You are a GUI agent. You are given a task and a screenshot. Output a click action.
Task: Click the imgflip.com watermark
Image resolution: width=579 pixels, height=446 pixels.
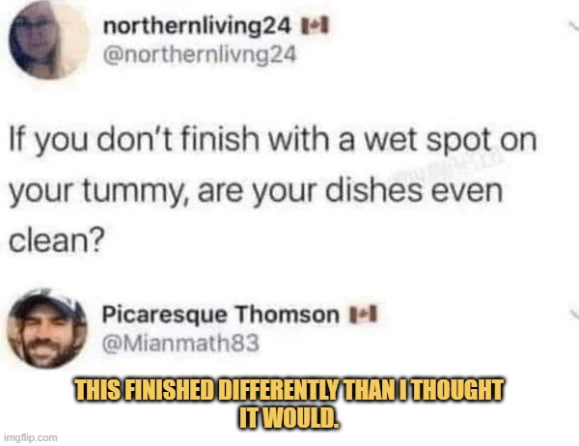click(30, 438)
